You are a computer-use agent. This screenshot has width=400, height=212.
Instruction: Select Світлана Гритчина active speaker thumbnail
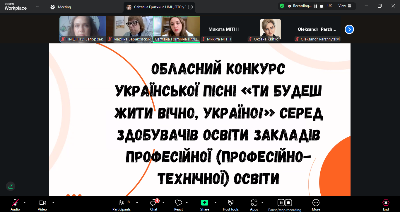(x=177, y=29)
